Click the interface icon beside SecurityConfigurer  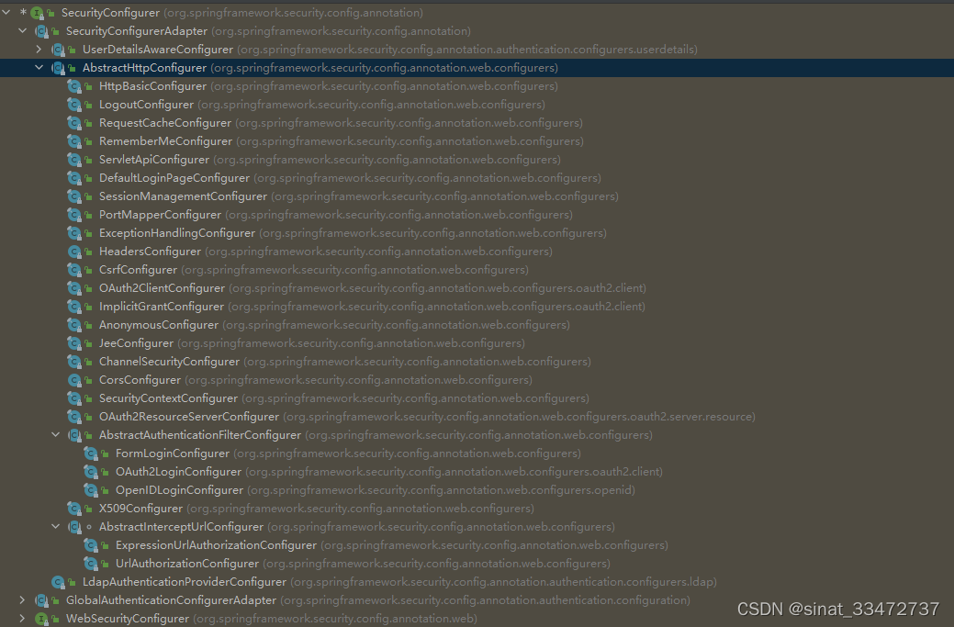tap(36, 12)
